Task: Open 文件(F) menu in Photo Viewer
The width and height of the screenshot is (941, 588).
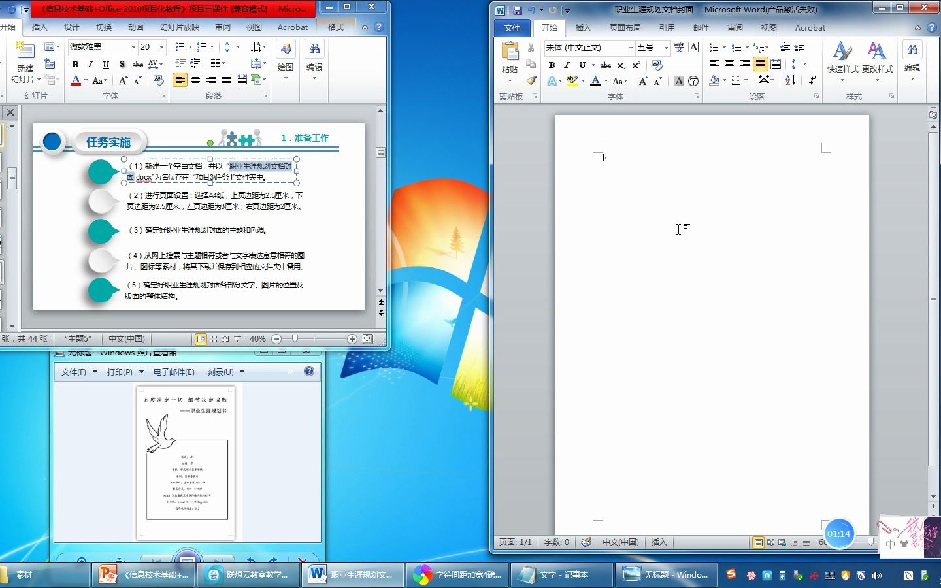Action: click(78, 372)
